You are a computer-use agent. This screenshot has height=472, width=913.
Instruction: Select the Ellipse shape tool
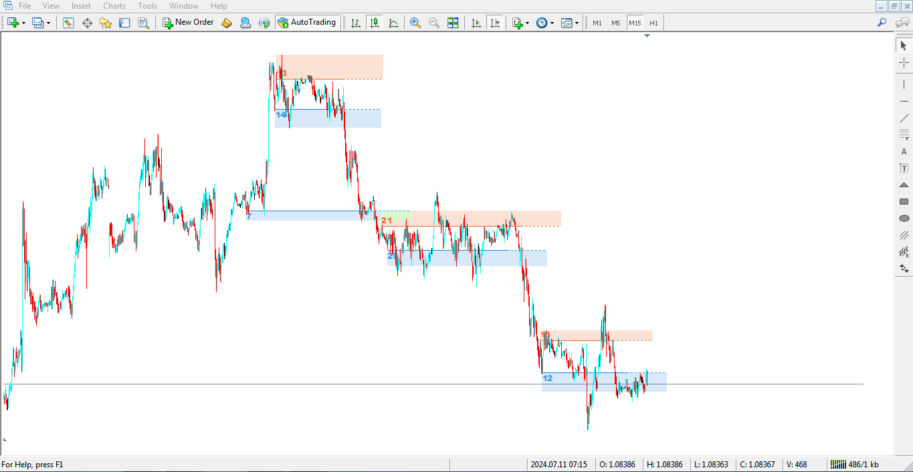904,218
